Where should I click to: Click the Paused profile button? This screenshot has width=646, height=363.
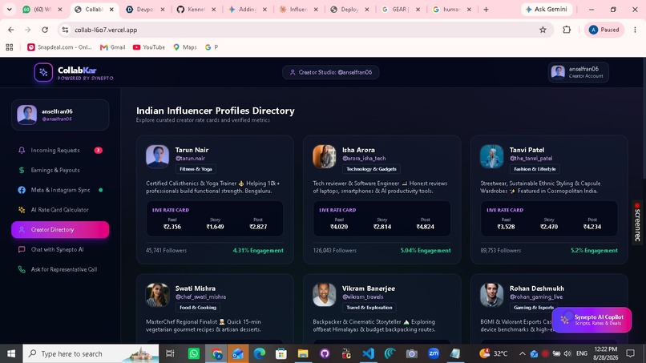point(604,30)
